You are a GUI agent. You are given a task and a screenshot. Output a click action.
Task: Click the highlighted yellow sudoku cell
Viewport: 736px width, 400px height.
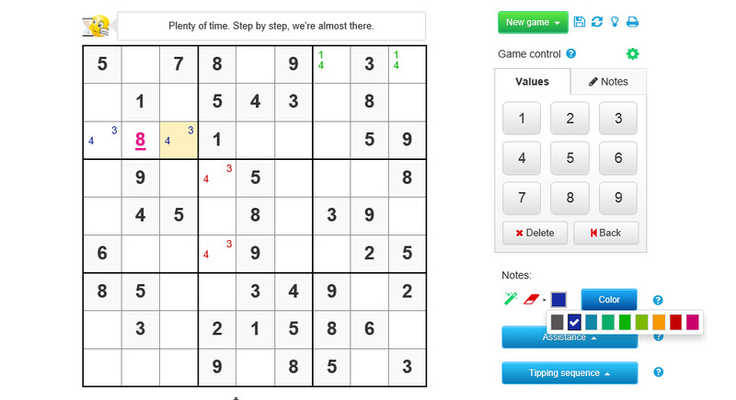click(x=178, y=141)
